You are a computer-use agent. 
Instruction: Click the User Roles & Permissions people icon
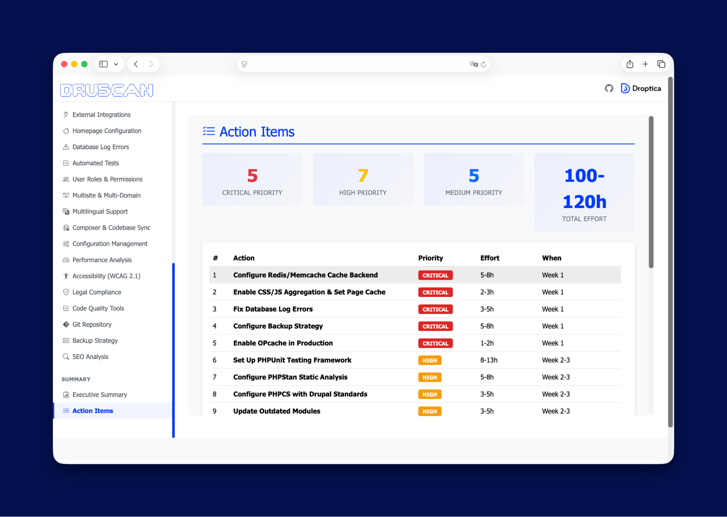66,179
